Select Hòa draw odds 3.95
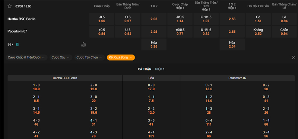 pyautogui.click(x=154, y=45)
